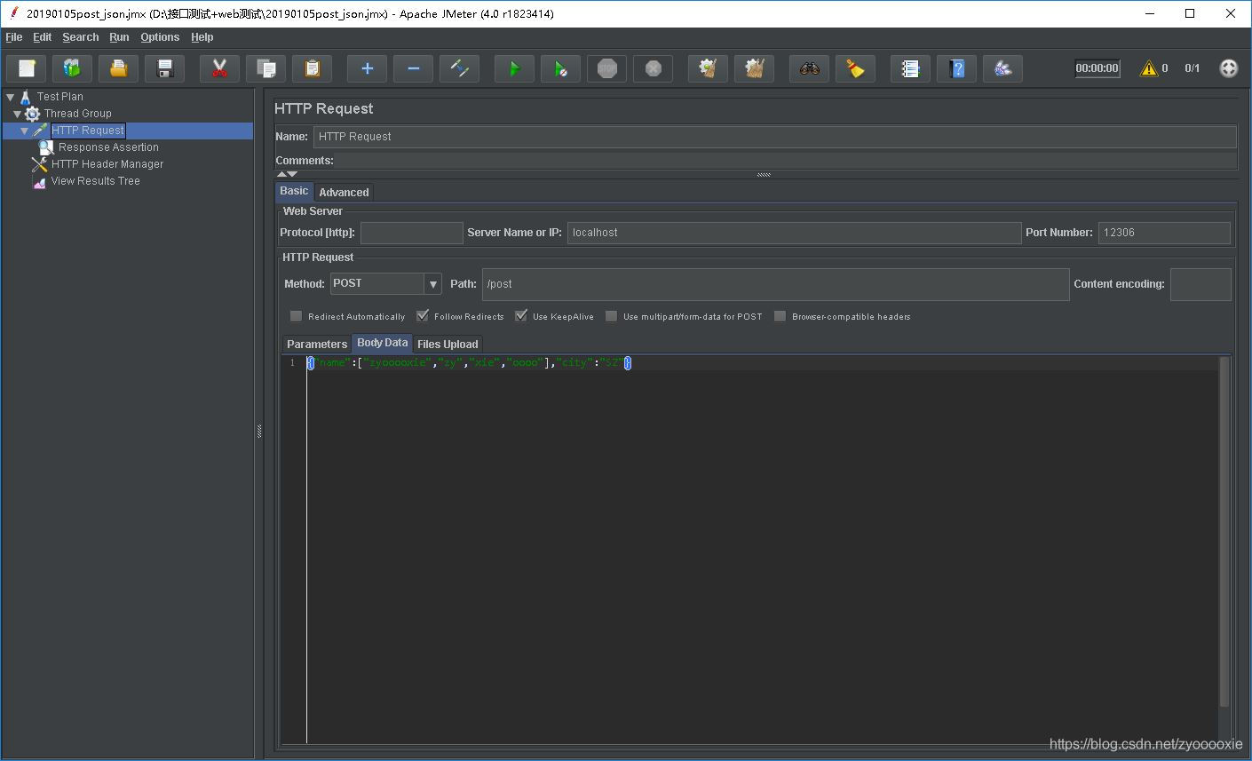Start the test with green arrow
Image resolution: width=1252 pixels, height=761 pixels.
(x=514, y=68)
